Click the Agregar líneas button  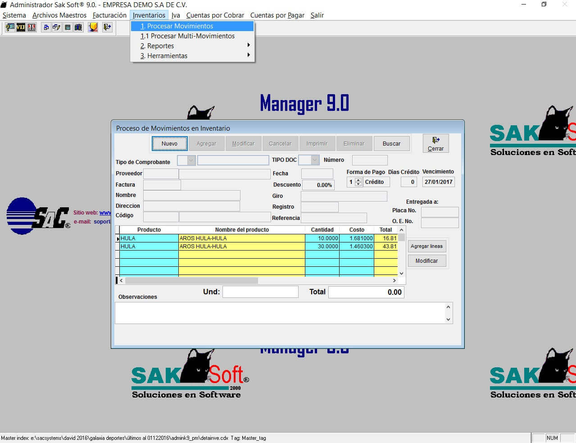click(x=426, y=246)
